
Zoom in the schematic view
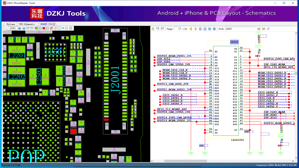pyautogui.click(x=214, y=29)
